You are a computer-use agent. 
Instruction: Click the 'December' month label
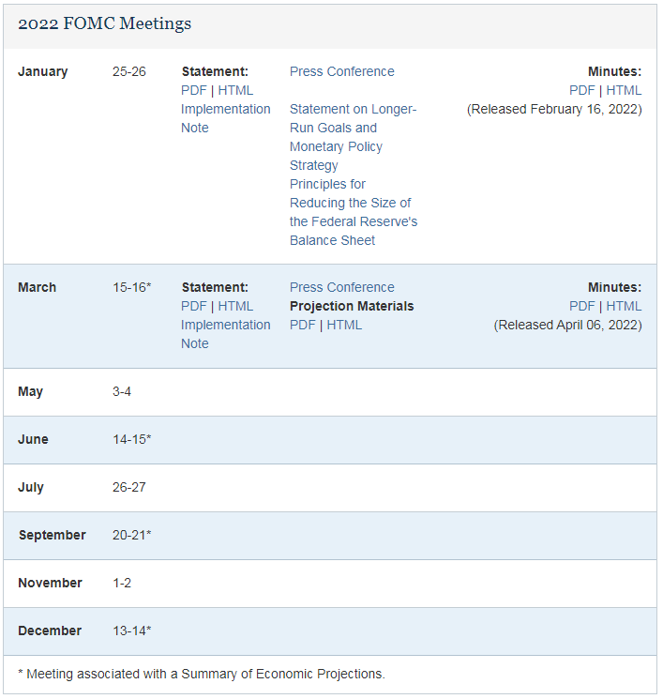[50, 631]
